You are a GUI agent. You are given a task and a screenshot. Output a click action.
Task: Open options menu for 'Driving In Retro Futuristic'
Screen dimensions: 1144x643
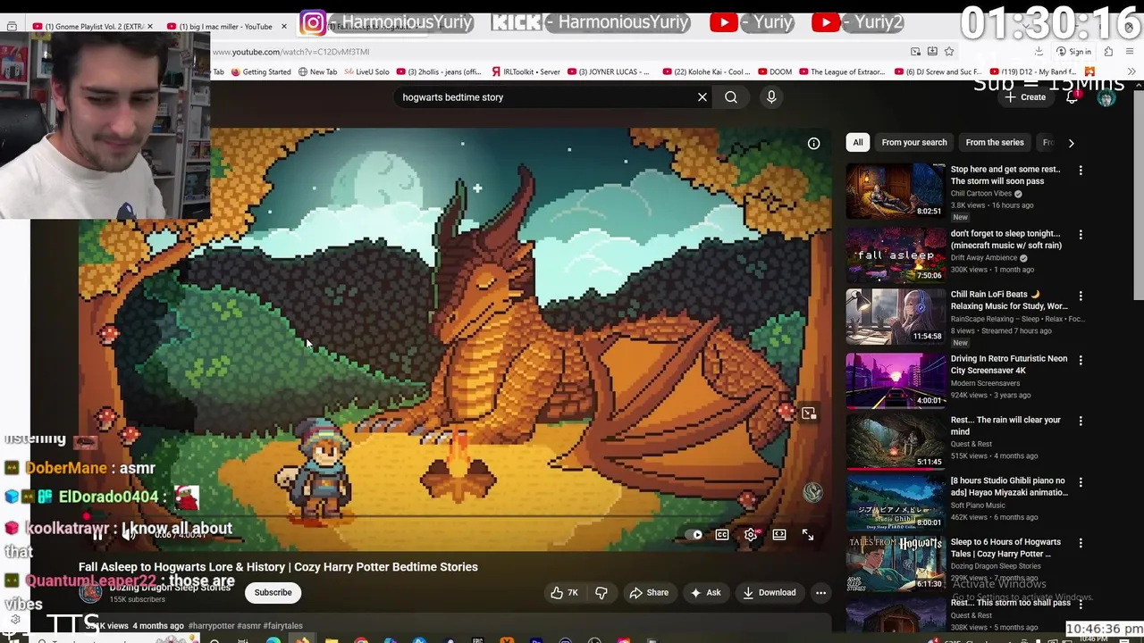click(x=1081, y=360)
